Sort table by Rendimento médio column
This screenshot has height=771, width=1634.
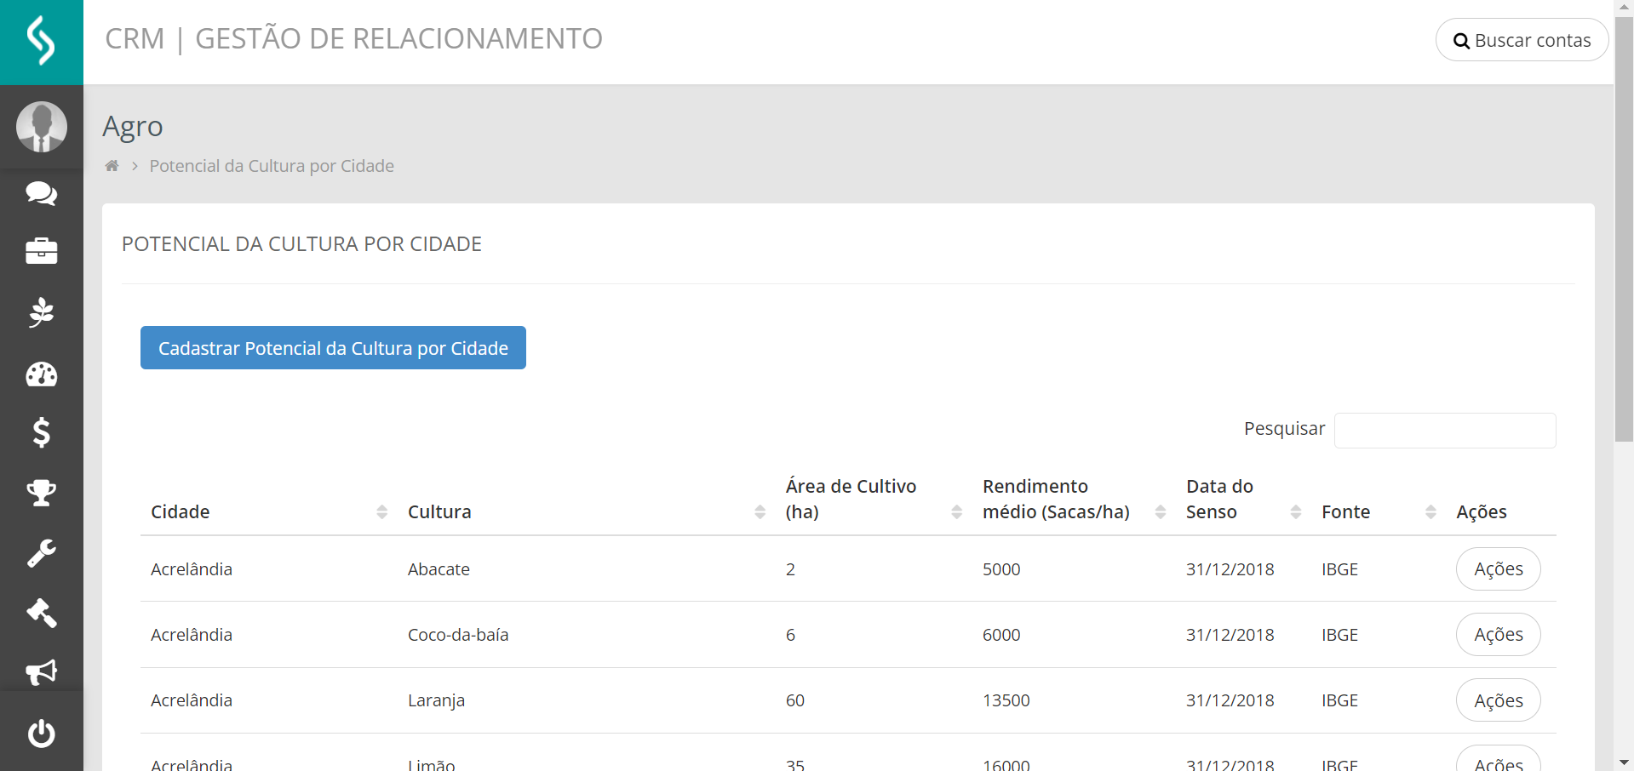(x=1074, y=499)
